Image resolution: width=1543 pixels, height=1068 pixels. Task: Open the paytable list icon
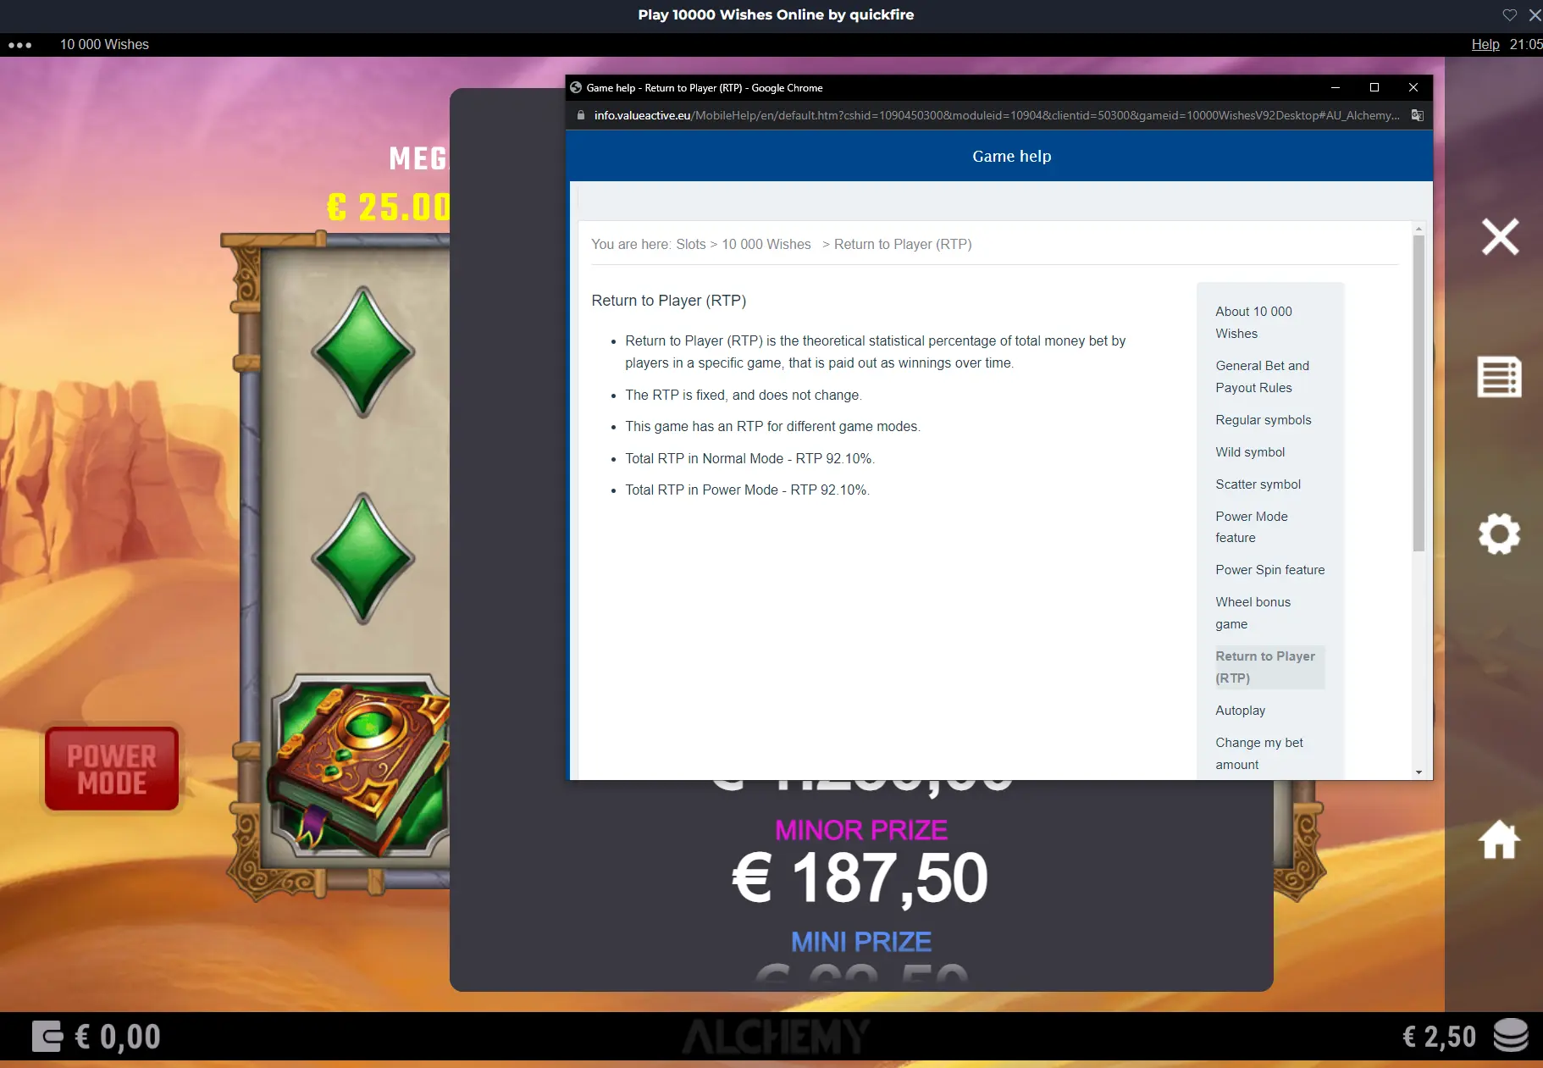coord(1500,376)
